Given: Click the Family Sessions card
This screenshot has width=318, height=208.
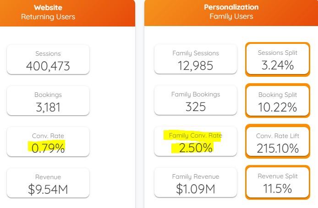Looking at the screenshot, I should click(x=196, y=59).
